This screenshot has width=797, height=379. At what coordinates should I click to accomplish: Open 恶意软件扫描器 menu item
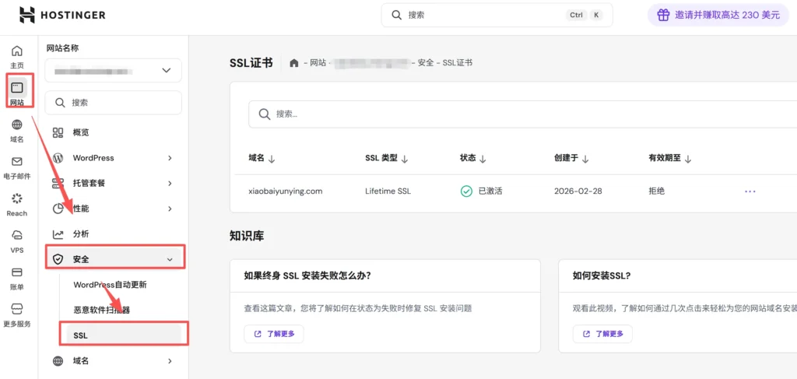[x=101, y=310]
